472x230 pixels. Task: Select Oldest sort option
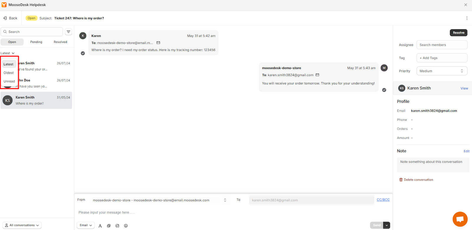click(x=9, y=73)
